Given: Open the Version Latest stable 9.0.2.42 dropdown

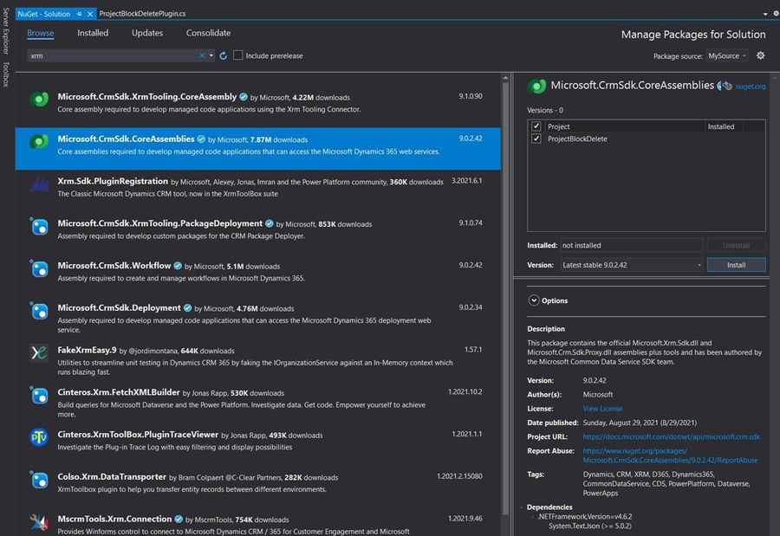Looking at the screenshot, I should [x=632, y=265].
